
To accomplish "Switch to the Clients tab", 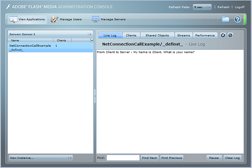I will tap(131, 35).
